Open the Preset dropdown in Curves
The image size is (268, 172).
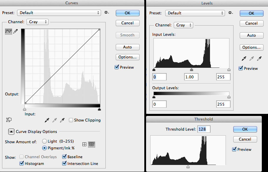tap(59, 13)
